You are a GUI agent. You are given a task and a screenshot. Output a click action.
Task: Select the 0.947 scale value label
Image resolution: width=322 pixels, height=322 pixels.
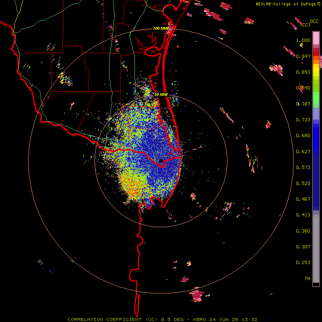303,56
